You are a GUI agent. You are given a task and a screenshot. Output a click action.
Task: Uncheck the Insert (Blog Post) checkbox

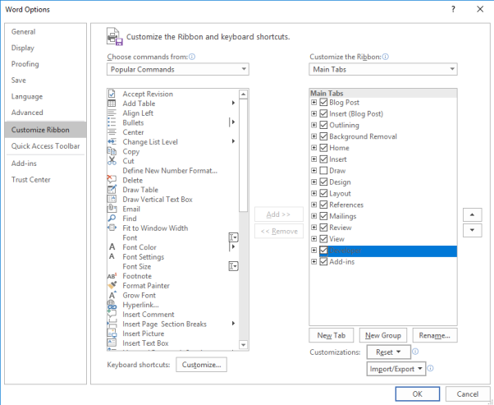[x=323, y=113]
